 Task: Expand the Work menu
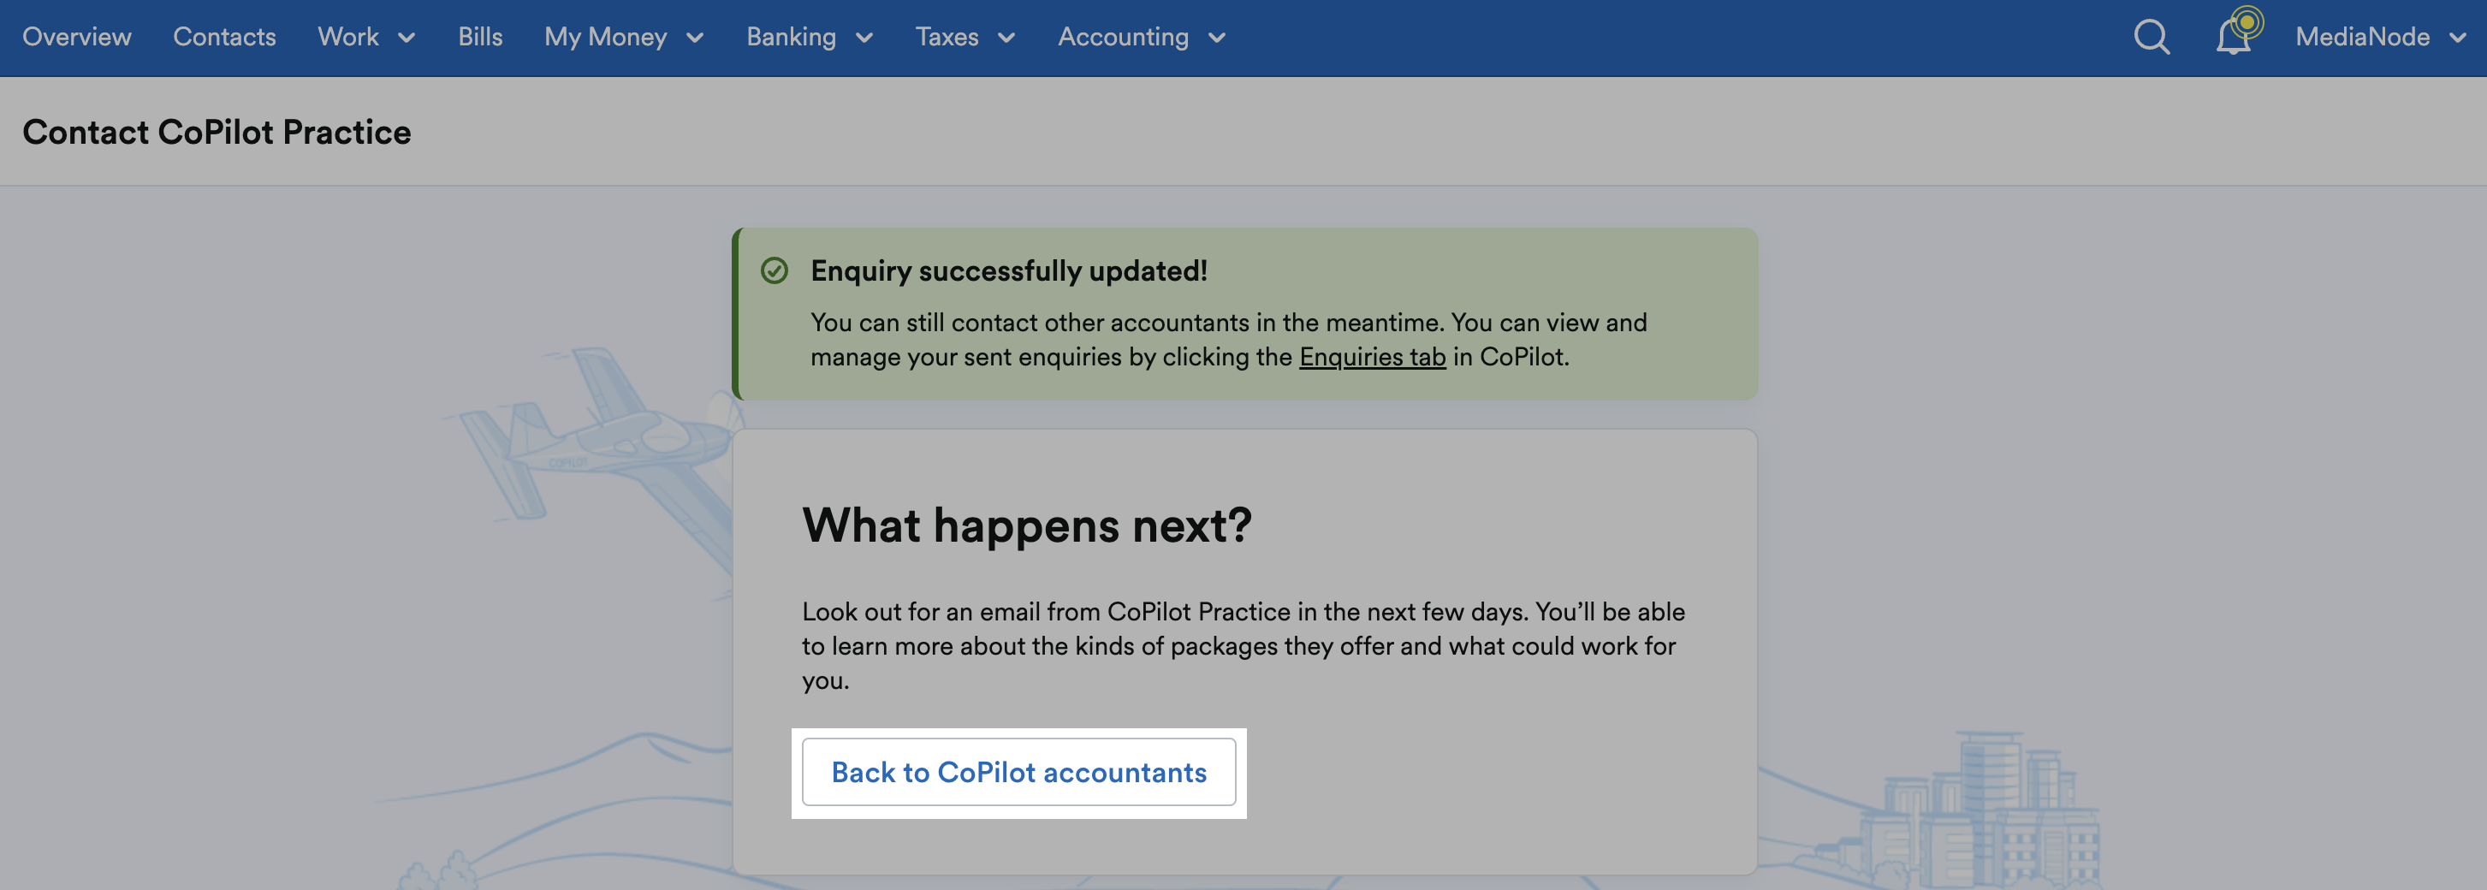[x=366, y=37]
